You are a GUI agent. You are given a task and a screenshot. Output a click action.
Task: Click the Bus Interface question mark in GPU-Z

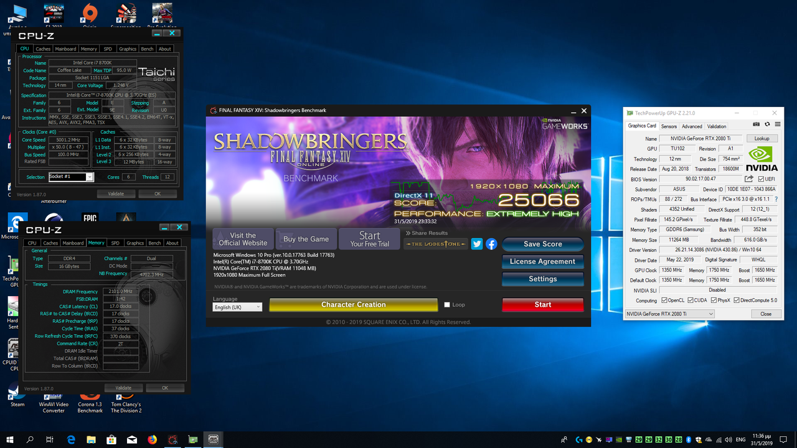[776, 199]
